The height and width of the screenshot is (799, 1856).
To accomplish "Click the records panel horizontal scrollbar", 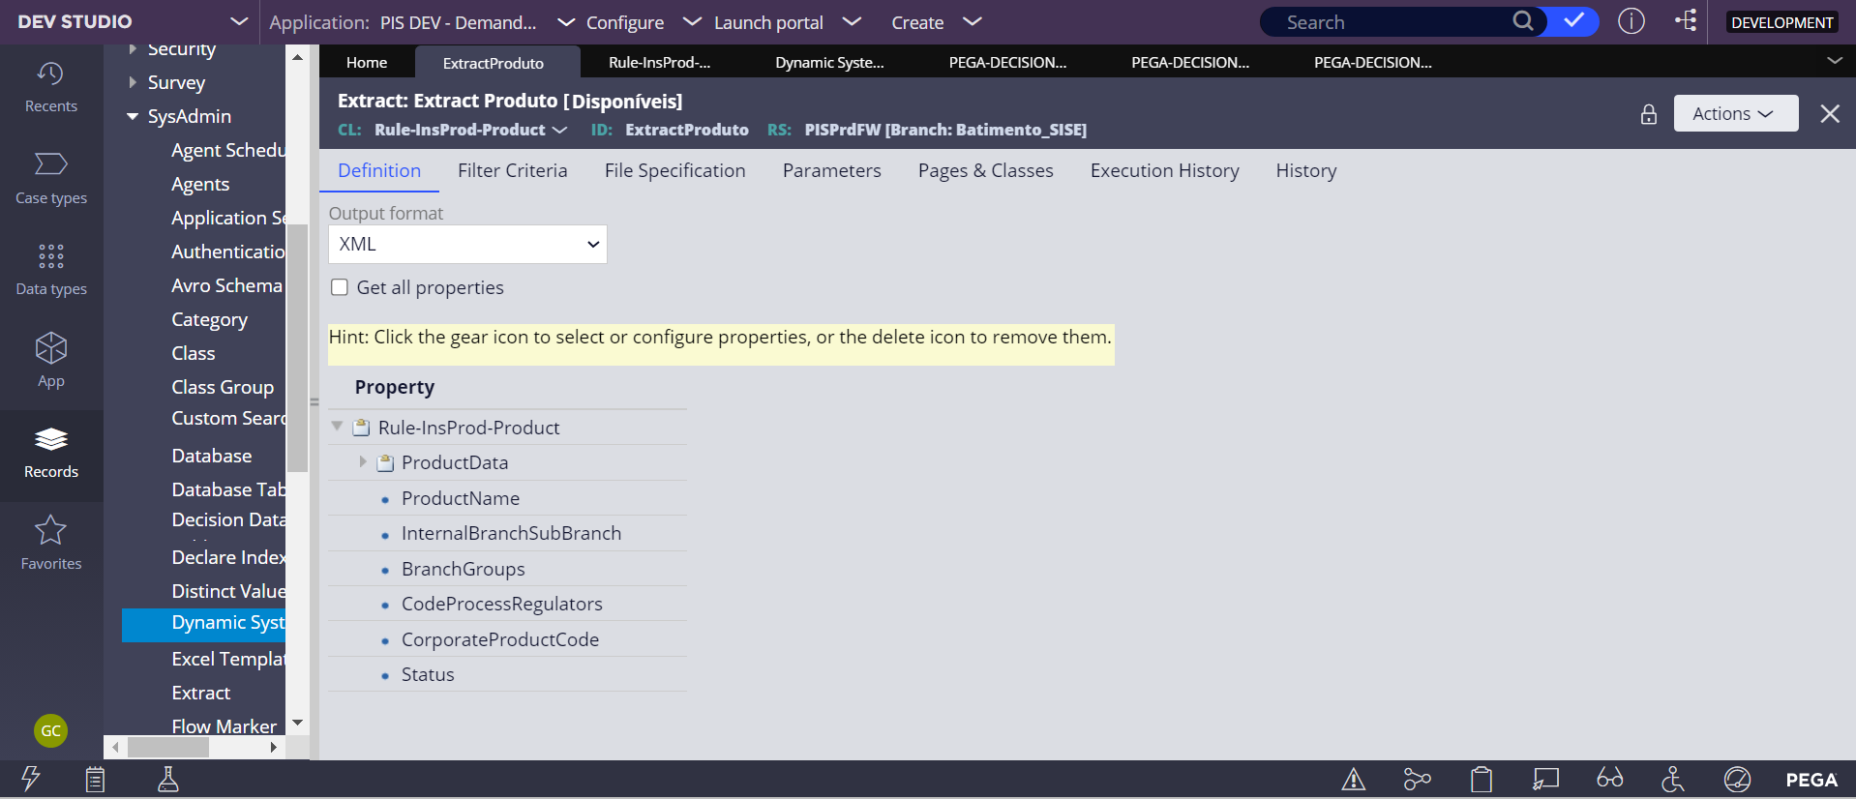I will pyautogui.click(x=168, y=747).
